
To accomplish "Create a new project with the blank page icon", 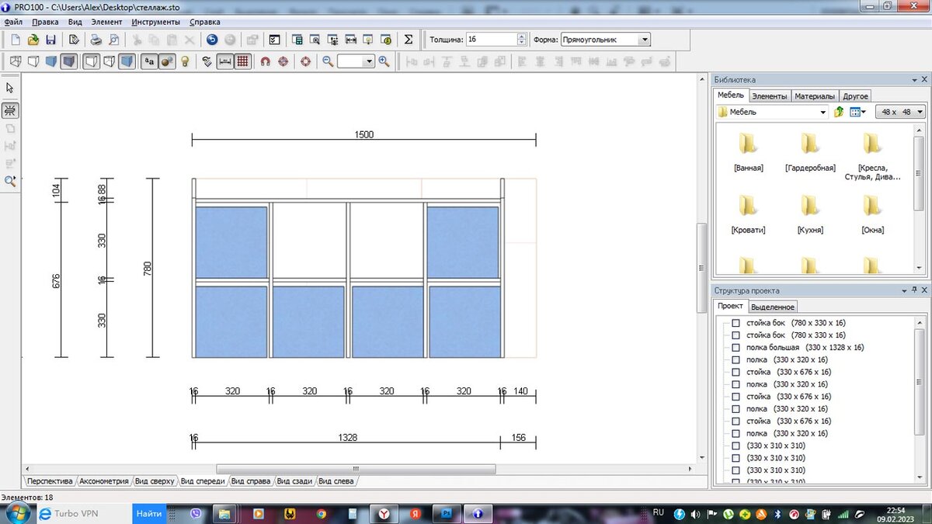I will point(15,40).
